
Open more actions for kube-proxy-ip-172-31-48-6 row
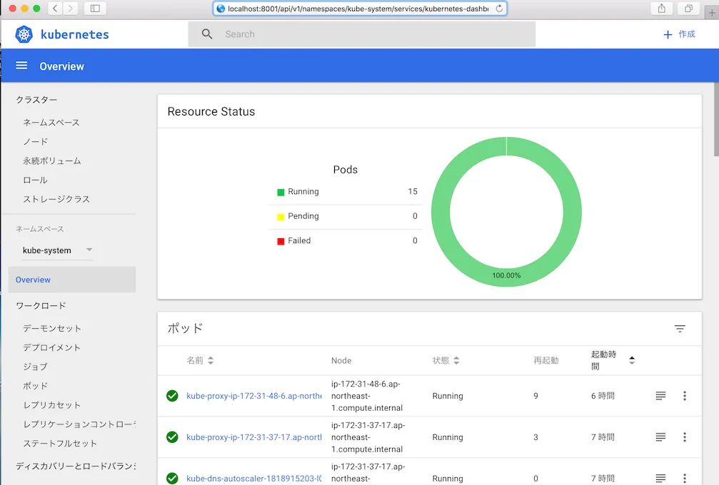tap(685, 396)
